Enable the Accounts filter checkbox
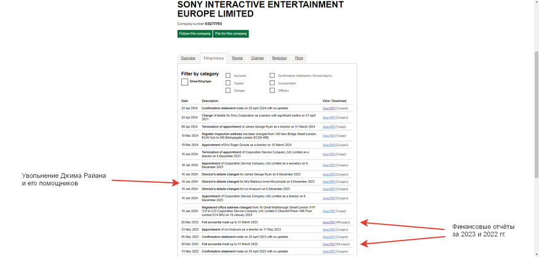The width and height of the screenshot is (539, 257). click(228, 75)
